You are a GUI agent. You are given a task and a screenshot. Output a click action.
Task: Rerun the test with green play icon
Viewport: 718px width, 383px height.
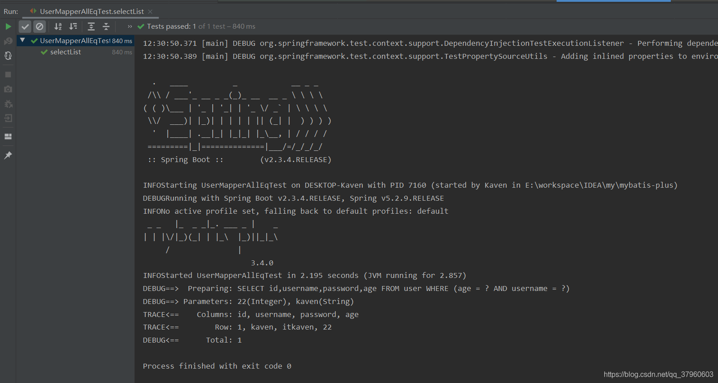pyautogui.click(x=8, y=26)
